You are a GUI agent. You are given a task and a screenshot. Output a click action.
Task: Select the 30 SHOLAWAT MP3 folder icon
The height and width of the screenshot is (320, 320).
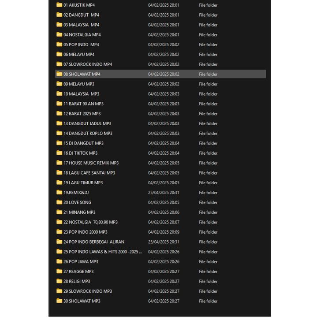[59, 301]
